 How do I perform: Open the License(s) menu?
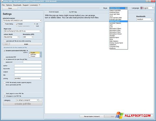[x=34, y=5]
